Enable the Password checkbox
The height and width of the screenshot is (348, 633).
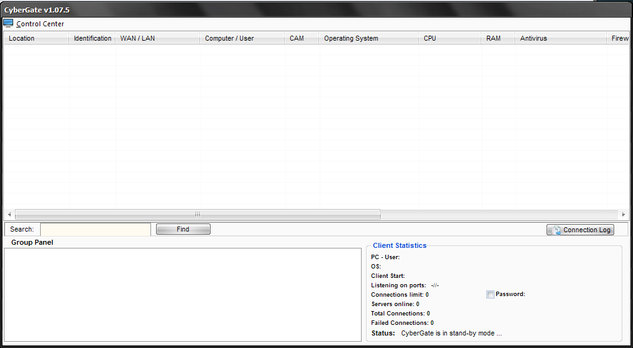[490, 295]
